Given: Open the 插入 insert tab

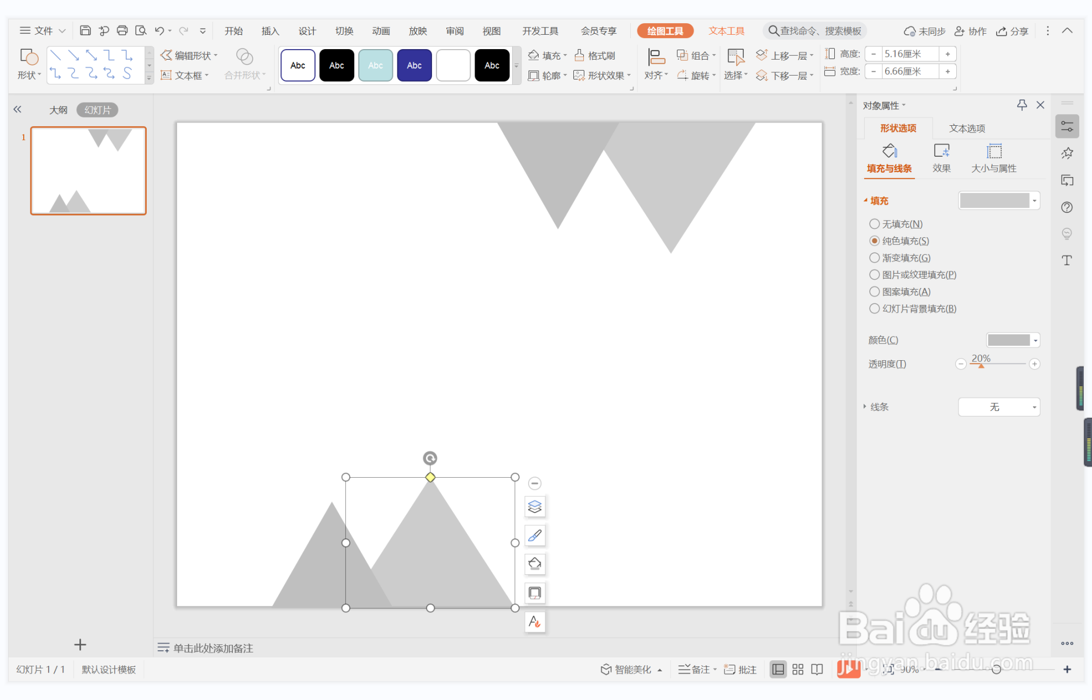Looking at the screenshot, I should click(x=270, y=31).
